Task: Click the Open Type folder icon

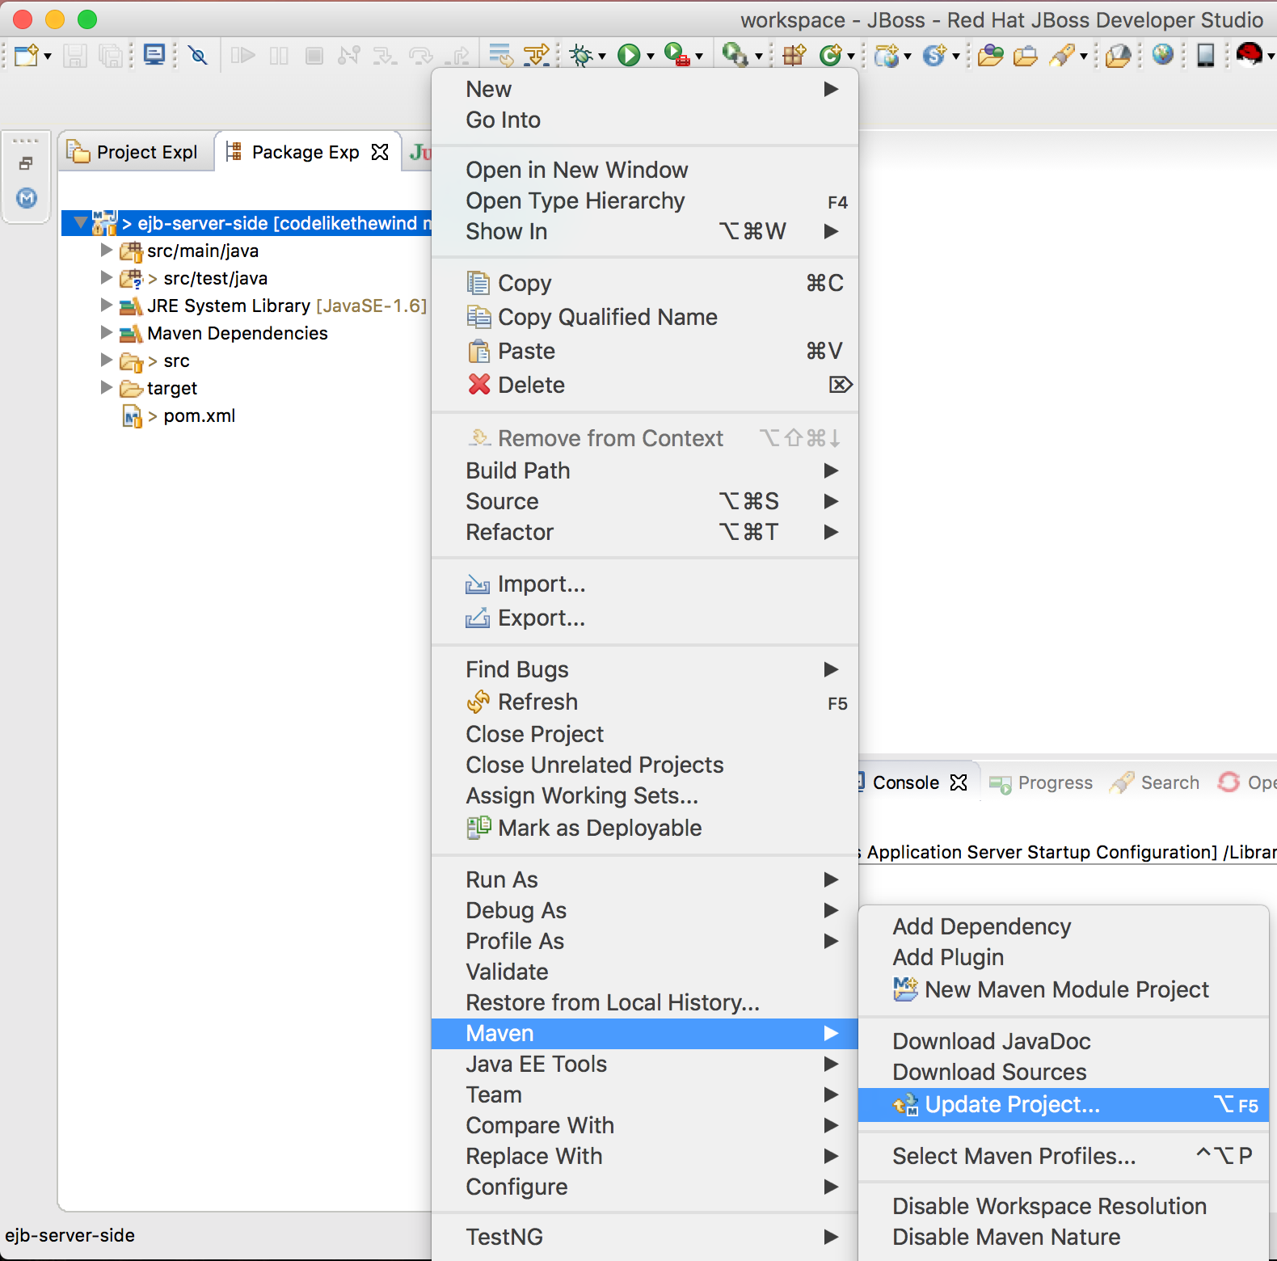Action: (990, 55)
